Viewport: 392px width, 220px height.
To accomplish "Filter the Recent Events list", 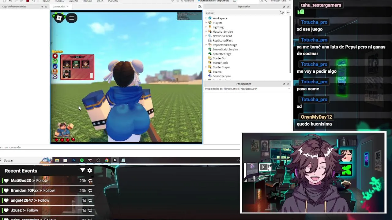I will pyautogui.click(x=82, y=170).
